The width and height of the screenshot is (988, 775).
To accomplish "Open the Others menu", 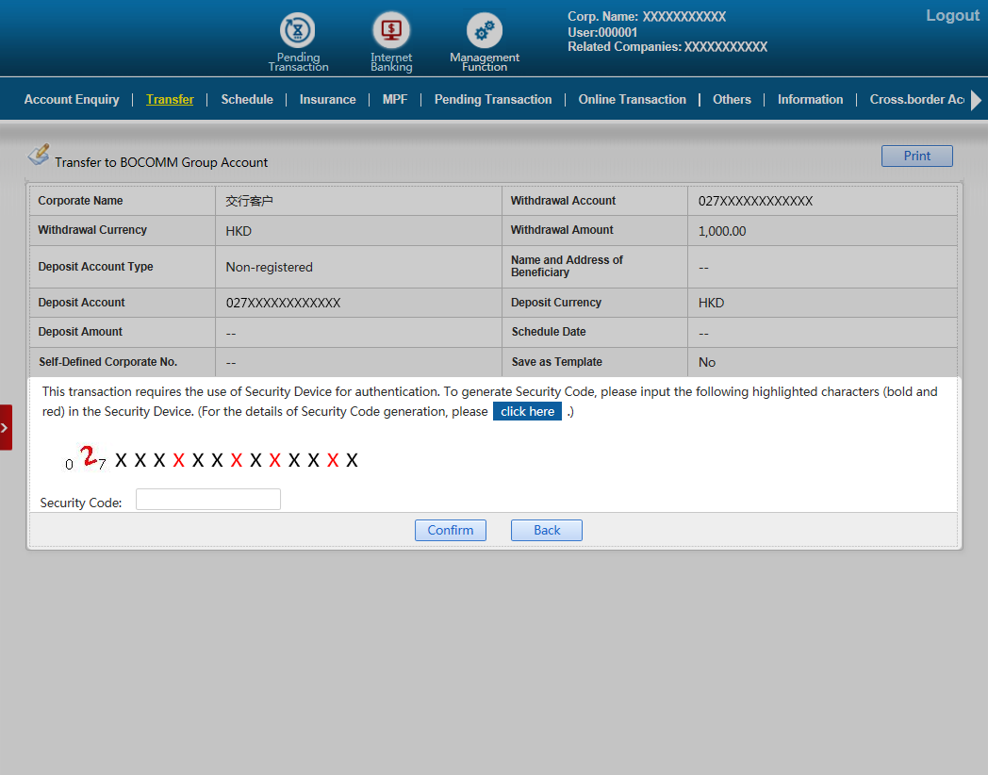I will pyautogui.click(x=732, y=100).
